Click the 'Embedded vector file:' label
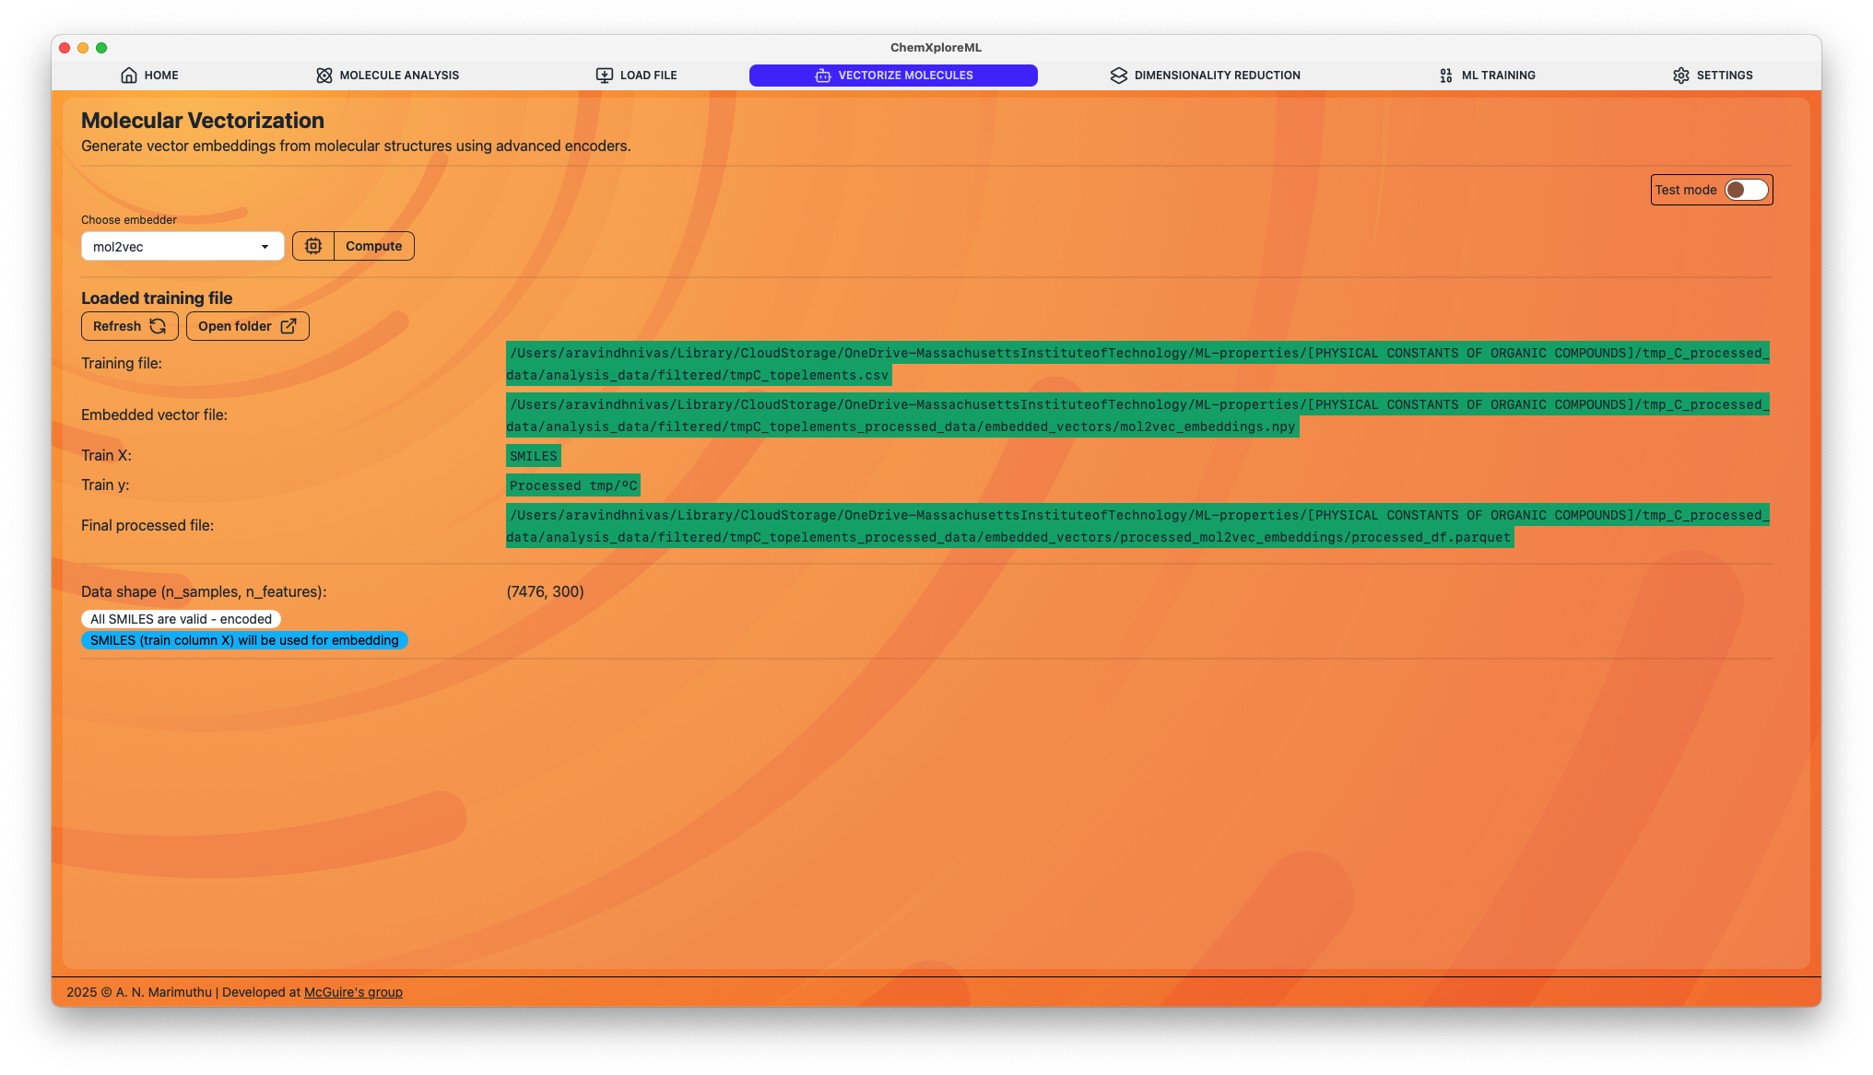 click(x=154, y=415)
